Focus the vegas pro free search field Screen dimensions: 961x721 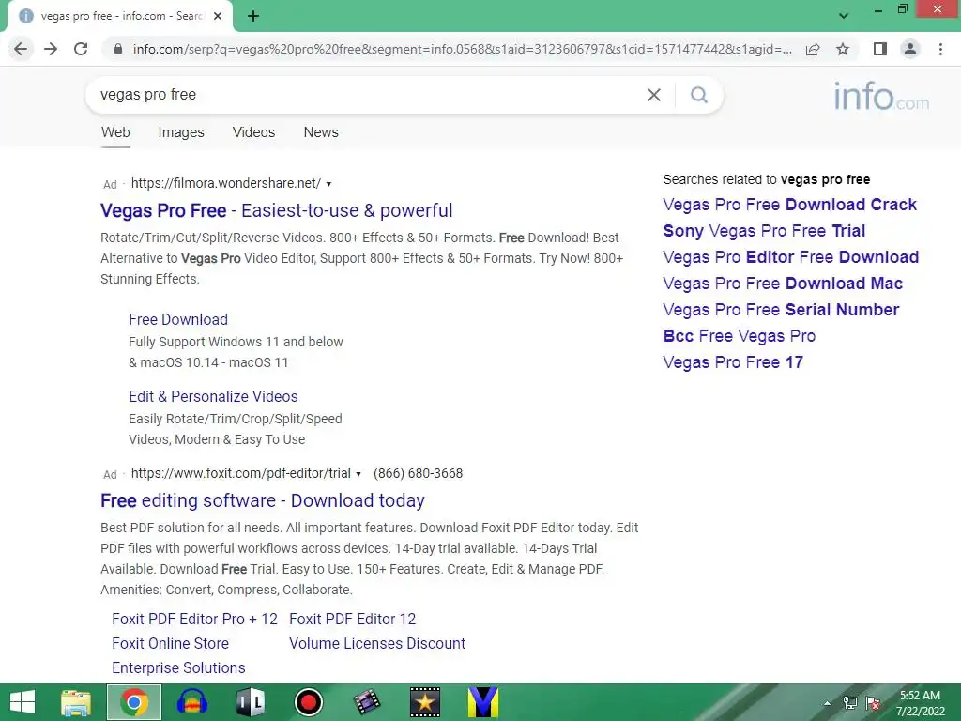coord(368,95)
